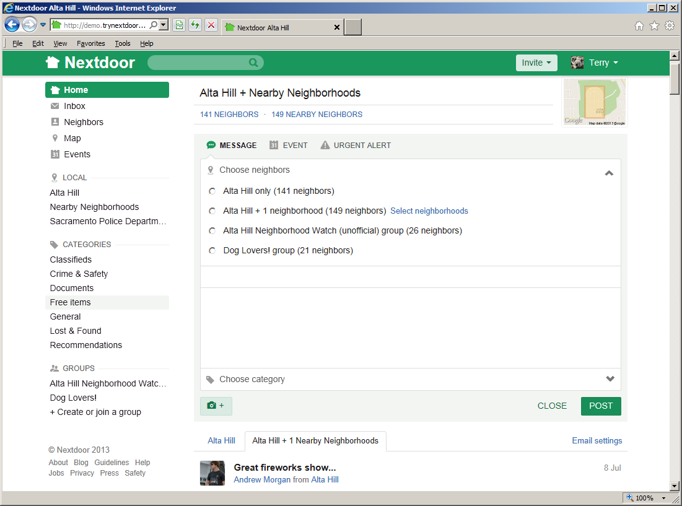The height and width of the screenshot is (506, 682).
Task: Select Dog Lovers! group radio option
Action: [212, 251]
